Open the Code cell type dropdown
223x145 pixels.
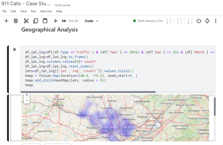[x=91, y=21]
